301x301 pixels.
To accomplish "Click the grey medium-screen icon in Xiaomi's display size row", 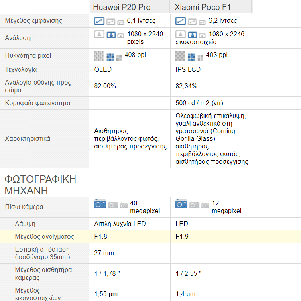I will pos(192,22).
